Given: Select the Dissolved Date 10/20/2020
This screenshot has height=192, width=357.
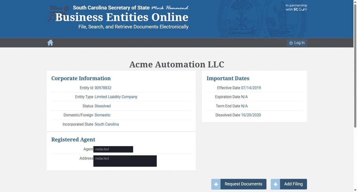Looking at the screenshot, I should coord(251,115).
